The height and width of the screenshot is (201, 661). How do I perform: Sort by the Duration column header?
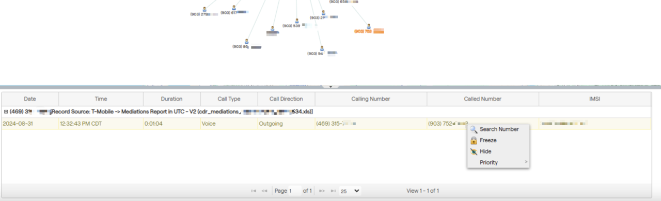[171, 99]
